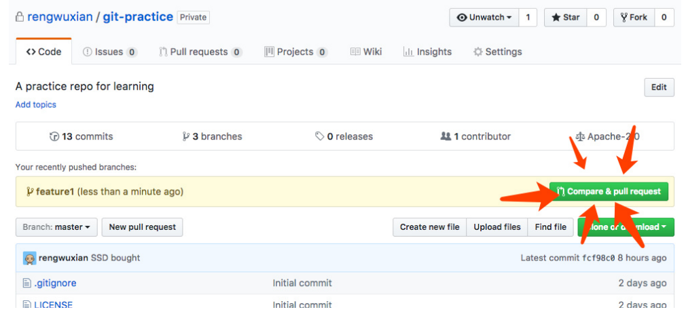
Task: Click the eye icon on Unwatch button
Action: pos(462,18)
